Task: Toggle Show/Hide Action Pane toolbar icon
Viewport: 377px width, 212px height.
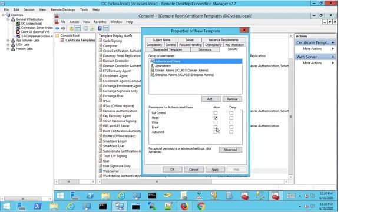Action: tap(106, 28)
